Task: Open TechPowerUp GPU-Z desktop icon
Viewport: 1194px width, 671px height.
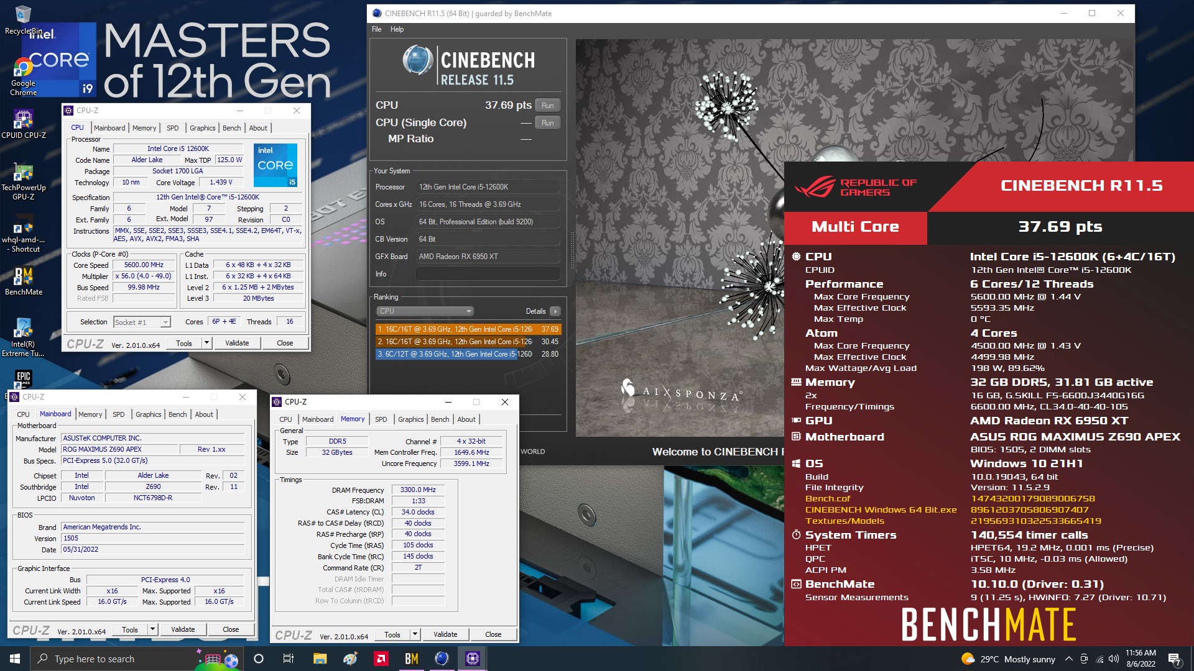Action: point(23,181)
